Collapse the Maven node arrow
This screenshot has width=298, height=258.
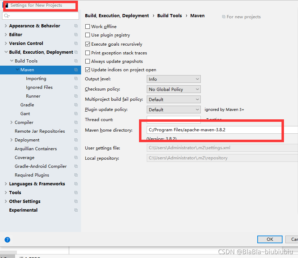17,70
